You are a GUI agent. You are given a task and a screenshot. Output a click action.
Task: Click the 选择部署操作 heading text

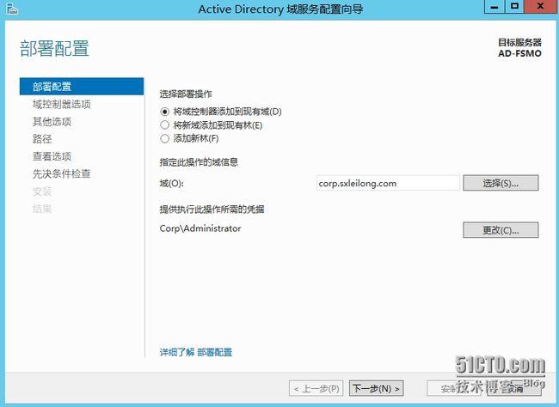[186, 94]
